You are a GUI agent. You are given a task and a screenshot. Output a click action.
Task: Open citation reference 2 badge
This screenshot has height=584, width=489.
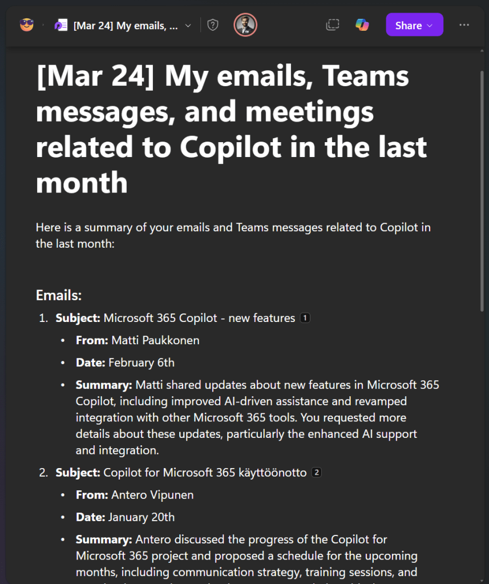coord(317,473)
